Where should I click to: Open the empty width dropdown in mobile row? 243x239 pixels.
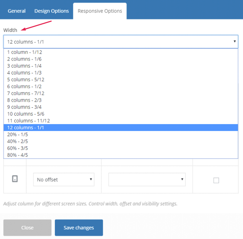click(x=147, y=180)
